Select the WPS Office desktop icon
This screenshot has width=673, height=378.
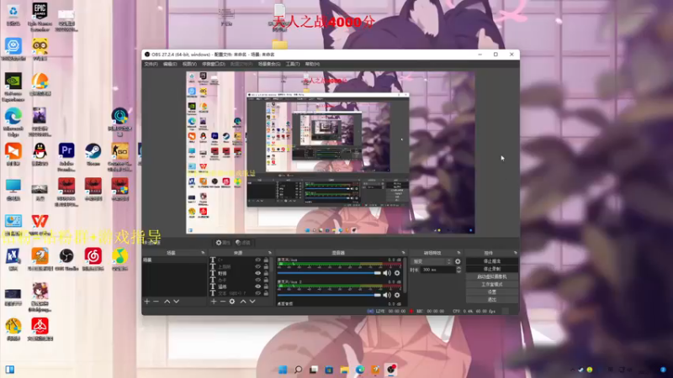[x=40, y=224]
